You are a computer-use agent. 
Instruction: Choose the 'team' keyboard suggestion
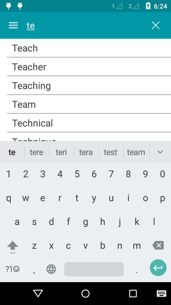point(136,152)
